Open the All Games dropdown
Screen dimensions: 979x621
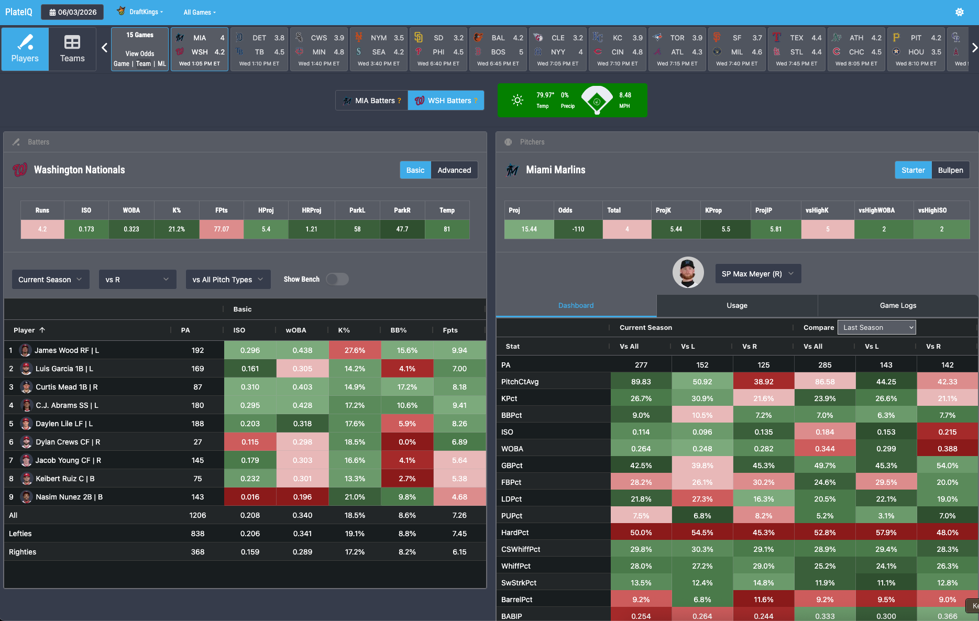(200, 12)
